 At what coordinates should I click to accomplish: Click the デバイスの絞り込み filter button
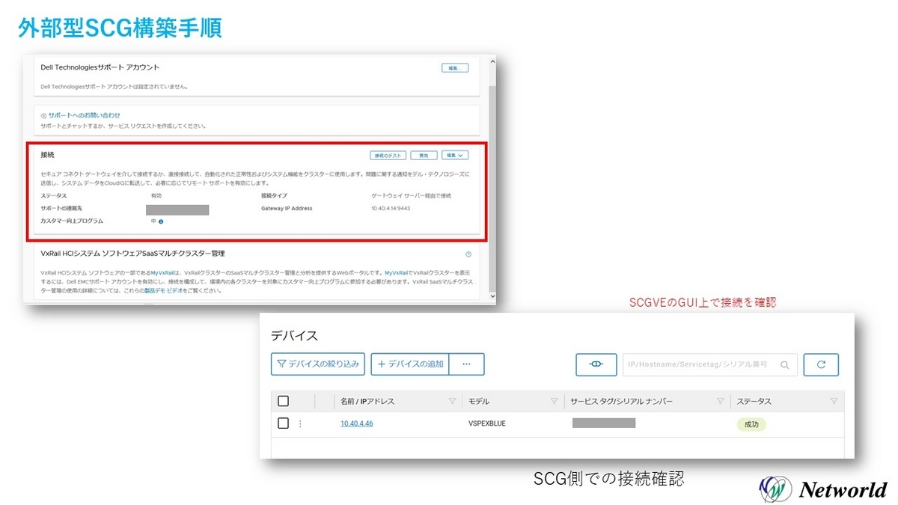[318, 364]
